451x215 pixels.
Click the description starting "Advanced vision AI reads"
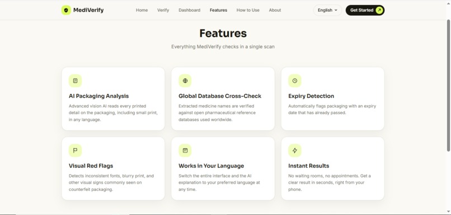[x=113, y=113]
